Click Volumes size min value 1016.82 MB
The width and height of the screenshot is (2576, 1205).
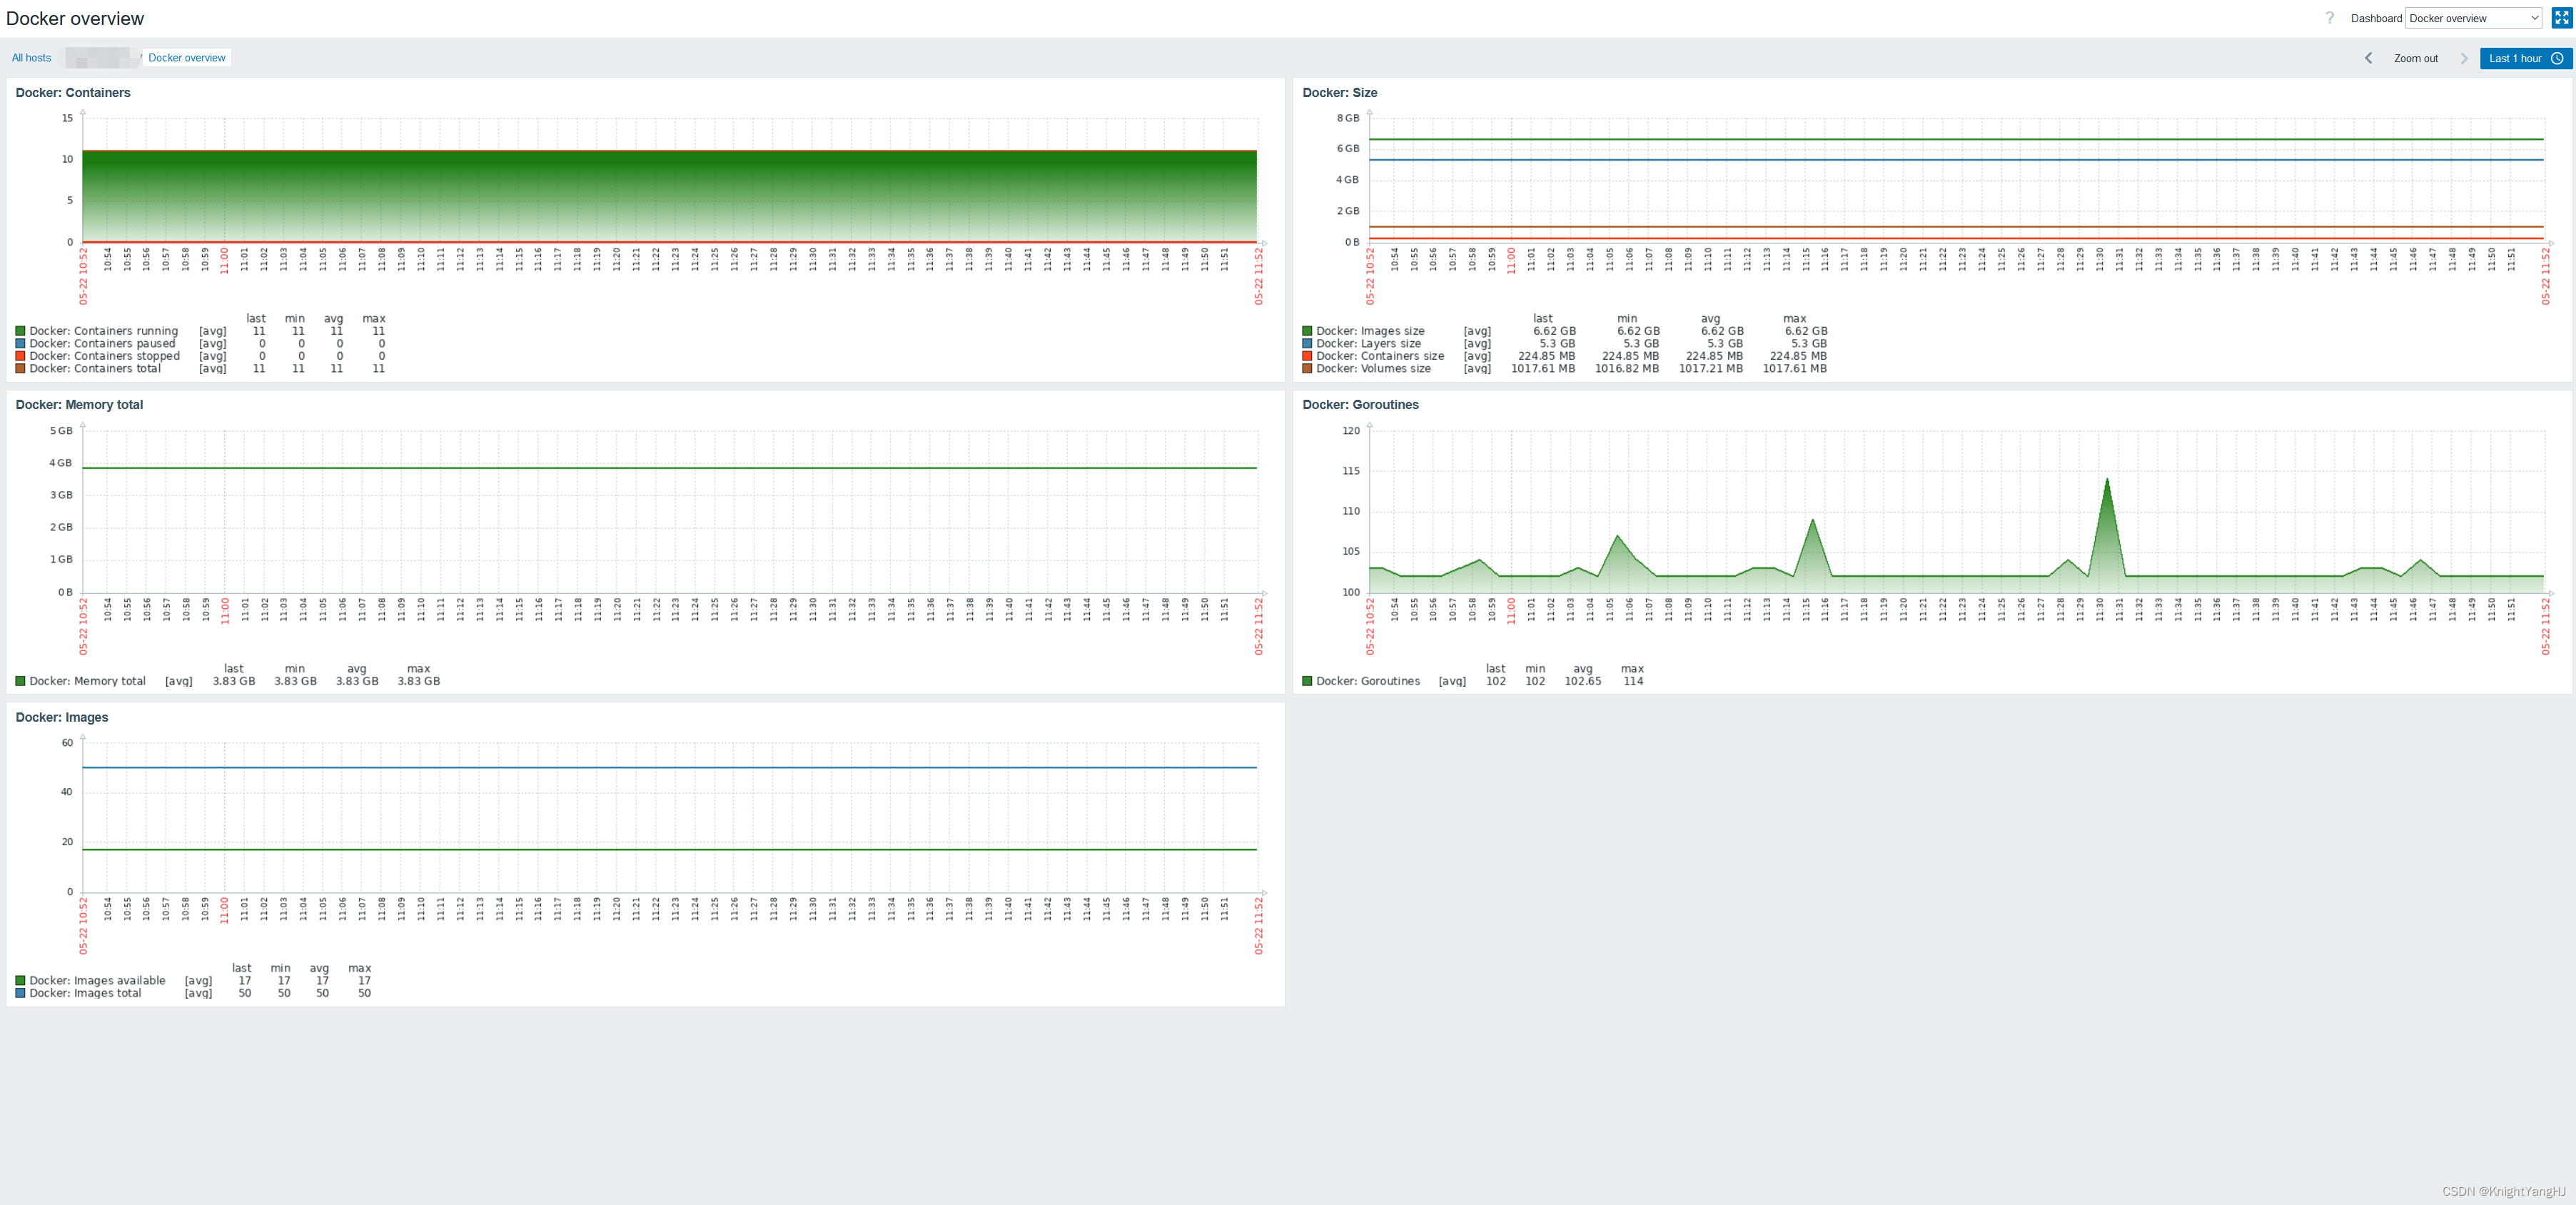1627,368
